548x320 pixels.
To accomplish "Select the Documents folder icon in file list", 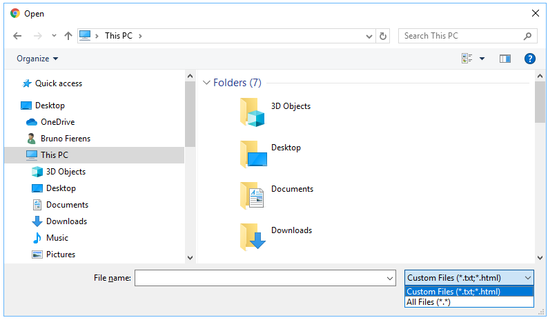I will tap(252, 195).
